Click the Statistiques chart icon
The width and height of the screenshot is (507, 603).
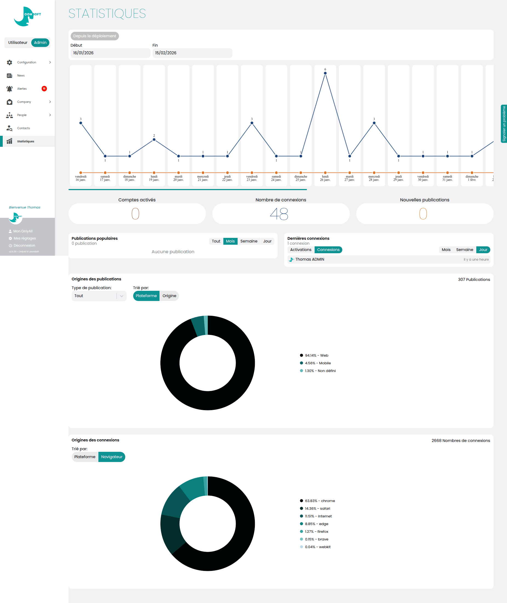(10, 141)
